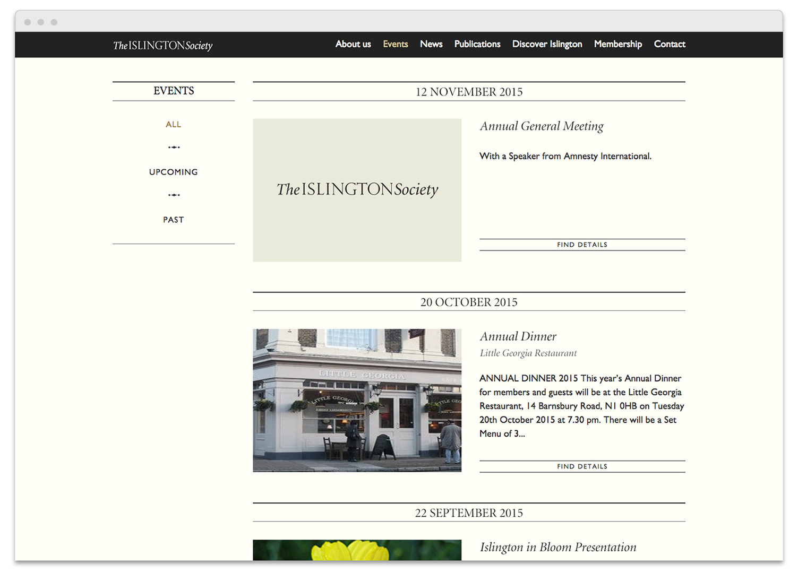Show All events in the sidebar

coord(173,124)
